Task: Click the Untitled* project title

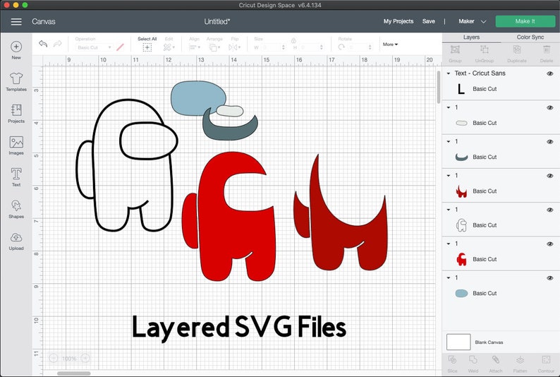Action: pos(217,21)
